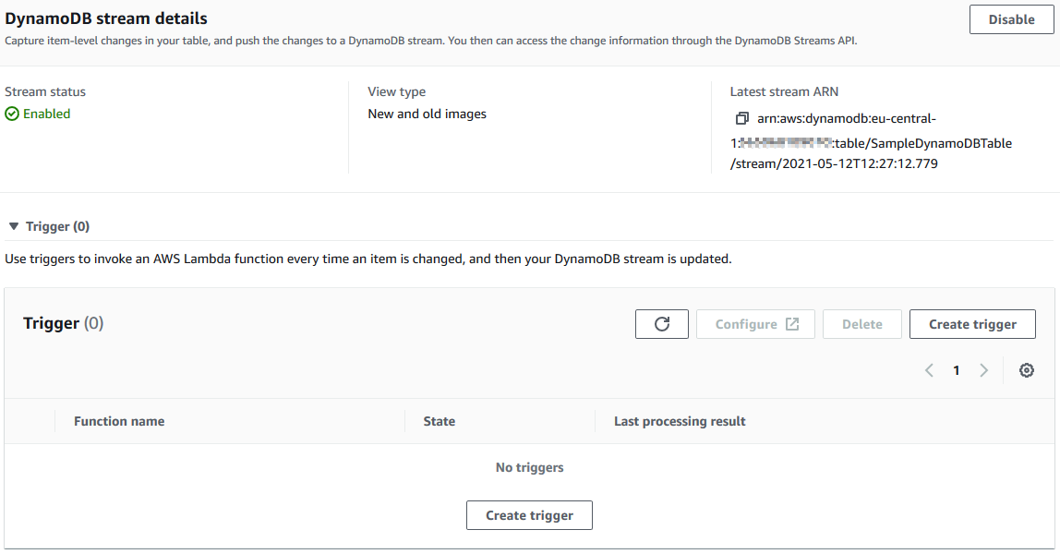This screenshot has height=554, width=1060.
Task: Click the Stream status label
Action: click(x=45, y=92)
